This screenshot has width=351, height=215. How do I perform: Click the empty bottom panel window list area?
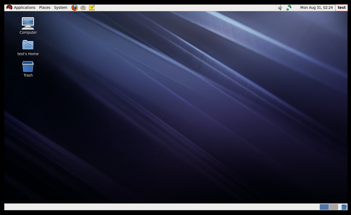161,207
